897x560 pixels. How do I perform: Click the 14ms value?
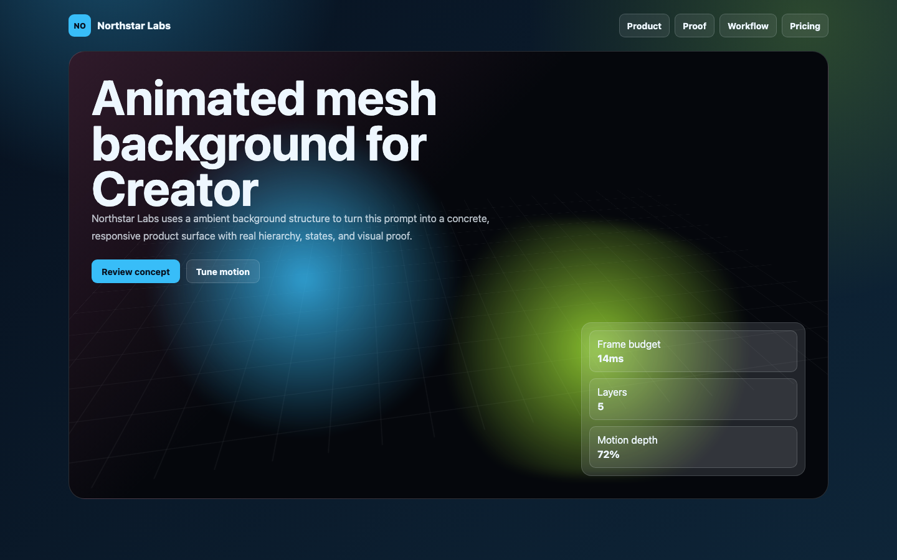(610, 358)
